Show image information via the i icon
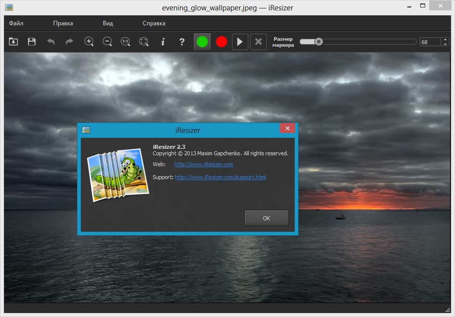The width and height of the screenshot is (455, 317). click(163, 42)
